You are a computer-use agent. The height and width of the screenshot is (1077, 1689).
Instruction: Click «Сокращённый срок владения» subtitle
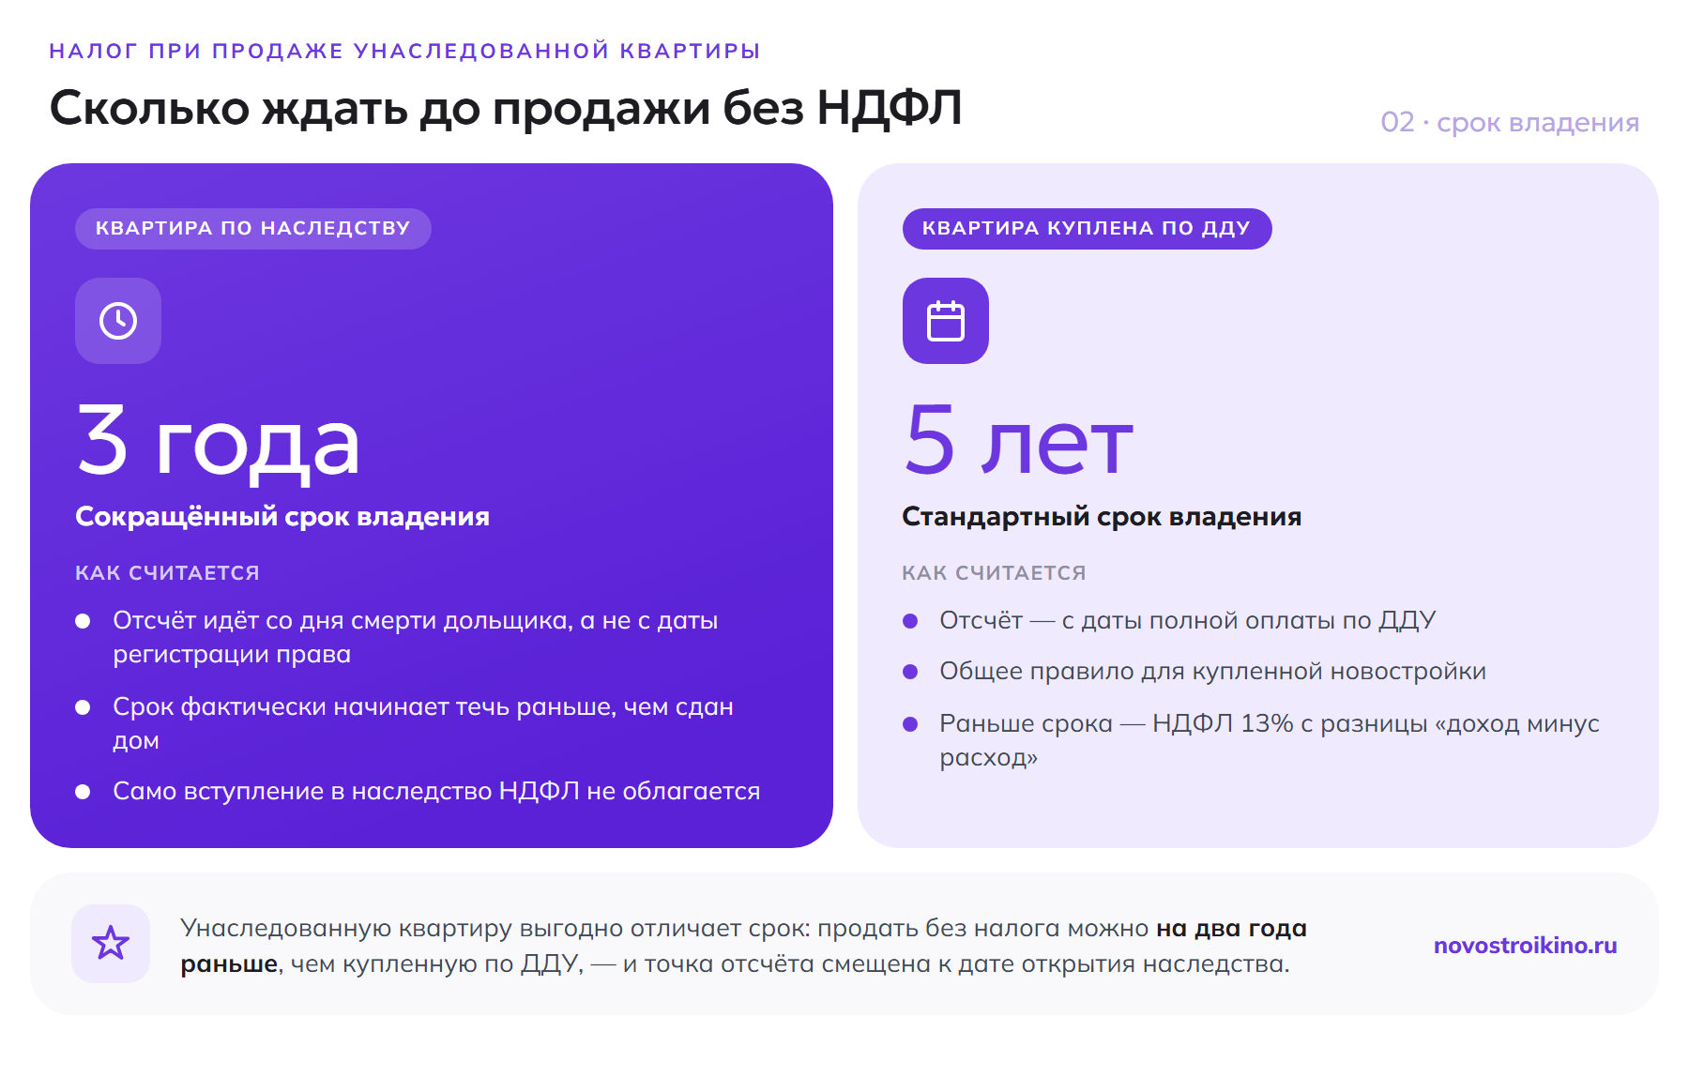282,517
